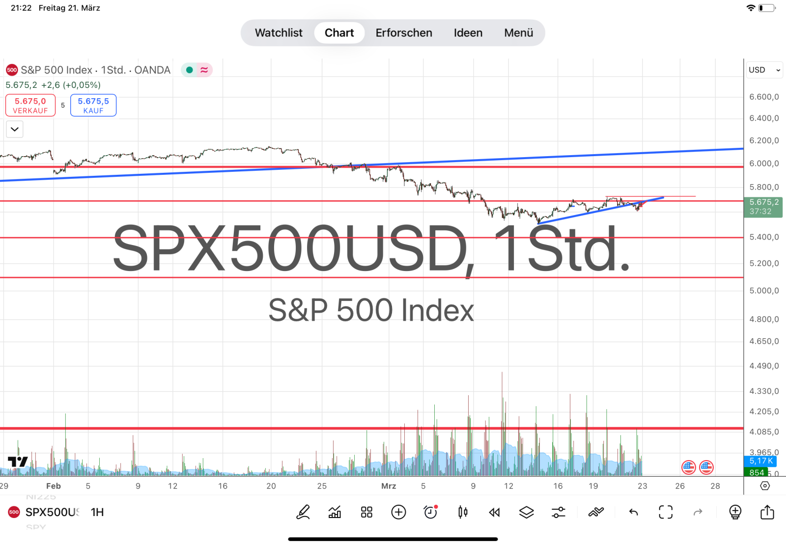Tap the right US economic event flag

pyautogui.click(x=706, y=467)
